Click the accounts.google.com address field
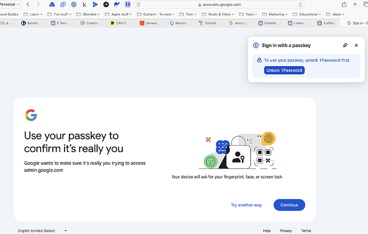Image resolution: width=368 pixels, height=234 pixels. (219, 4)
